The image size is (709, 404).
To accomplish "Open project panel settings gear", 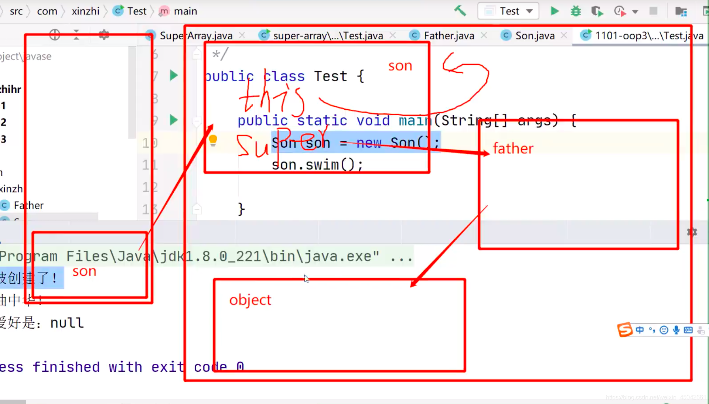I will tap(104, 35).
